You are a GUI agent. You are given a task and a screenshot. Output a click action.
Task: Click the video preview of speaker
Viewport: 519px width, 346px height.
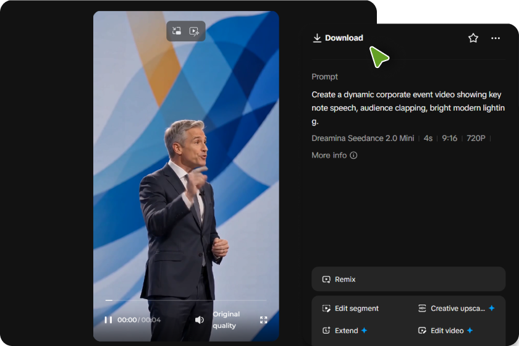tap(186, 176)
